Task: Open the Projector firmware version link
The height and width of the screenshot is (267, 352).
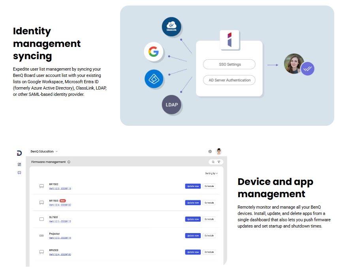Action: click(x=60, y=238)
